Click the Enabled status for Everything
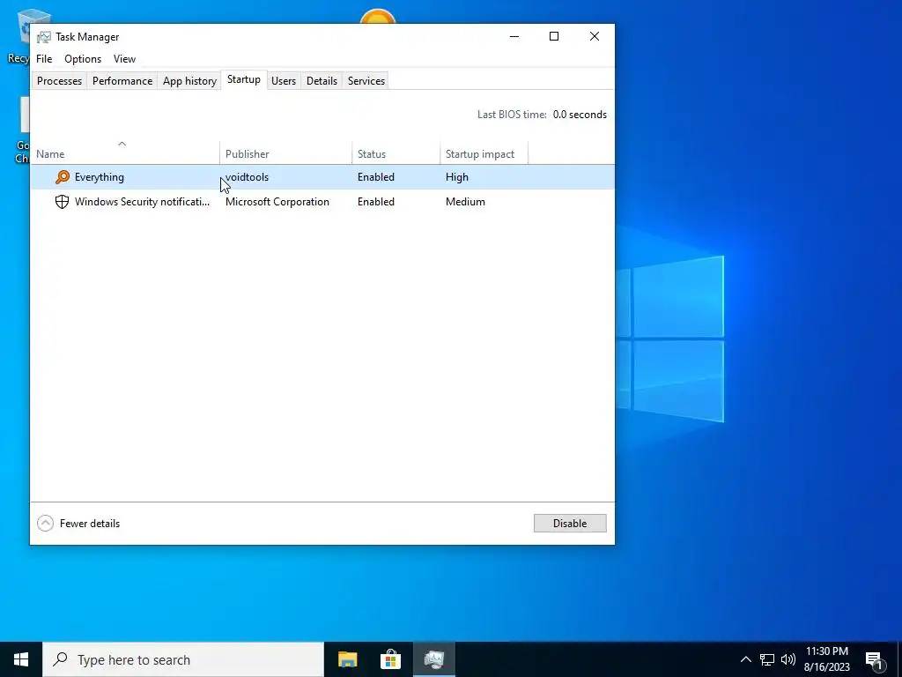Screen dimensions: 902x677 375,176
